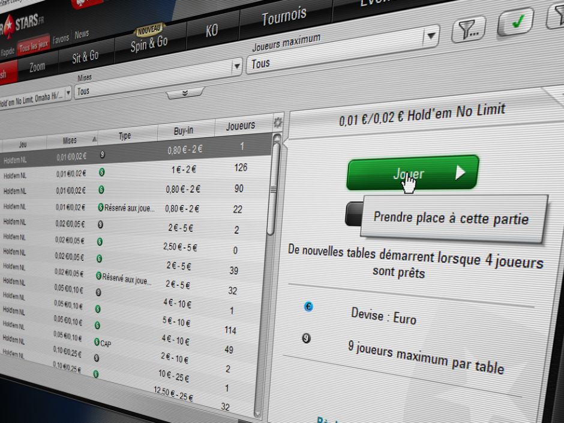Open the News section
The width and height of the screenshot is (564, 423).
pyautogui.click(x=82, y=35)
